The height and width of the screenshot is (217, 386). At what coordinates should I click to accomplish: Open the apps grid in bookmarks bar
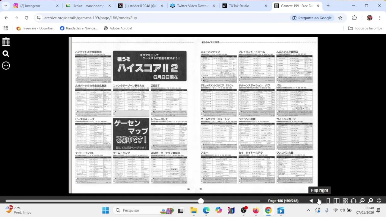click(x=5, y=28)
